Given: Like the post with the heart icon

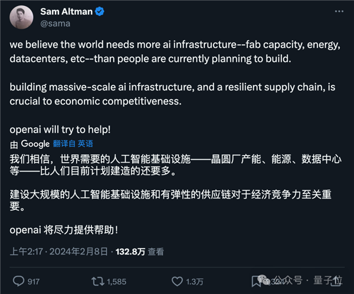Looking at the screenshot, I should pos(177,281).
